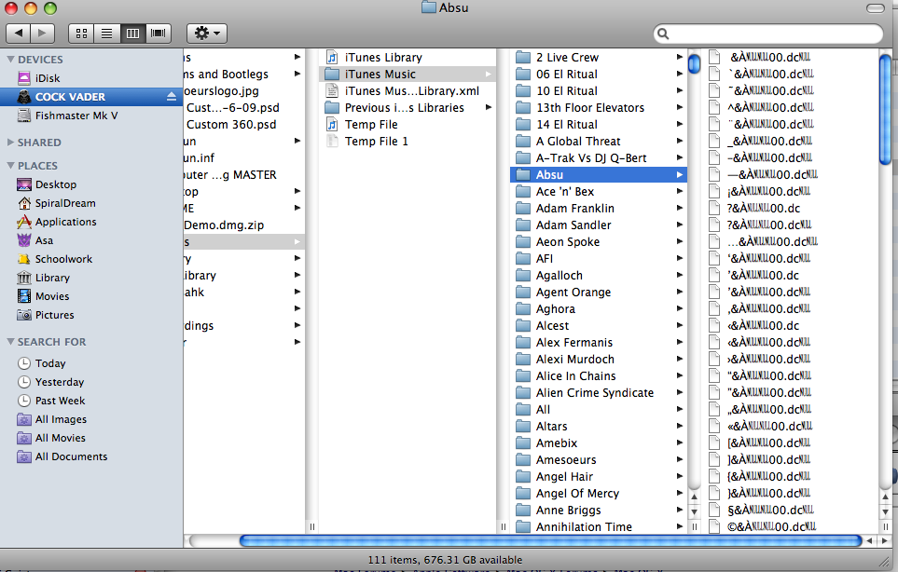Click the artist column scroll up arrow
Viewport: 898px width, 572px height.
tap(694, 497)
